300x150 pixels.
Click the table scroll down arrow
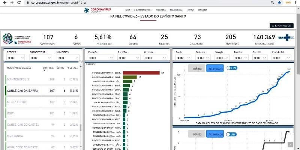(x=81, y=147)
